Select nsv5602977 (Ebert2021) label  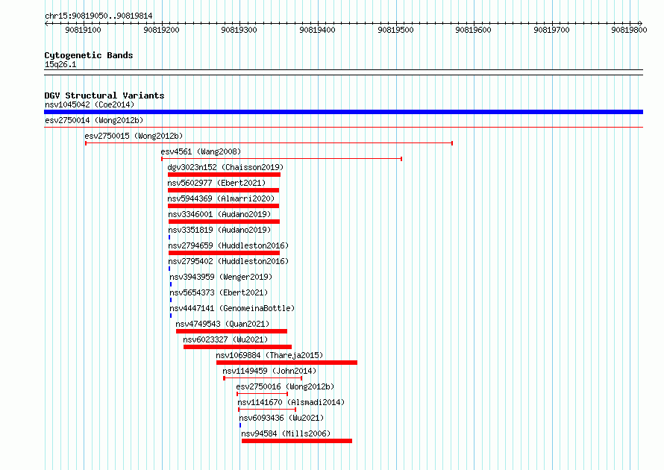pos(217,183)
